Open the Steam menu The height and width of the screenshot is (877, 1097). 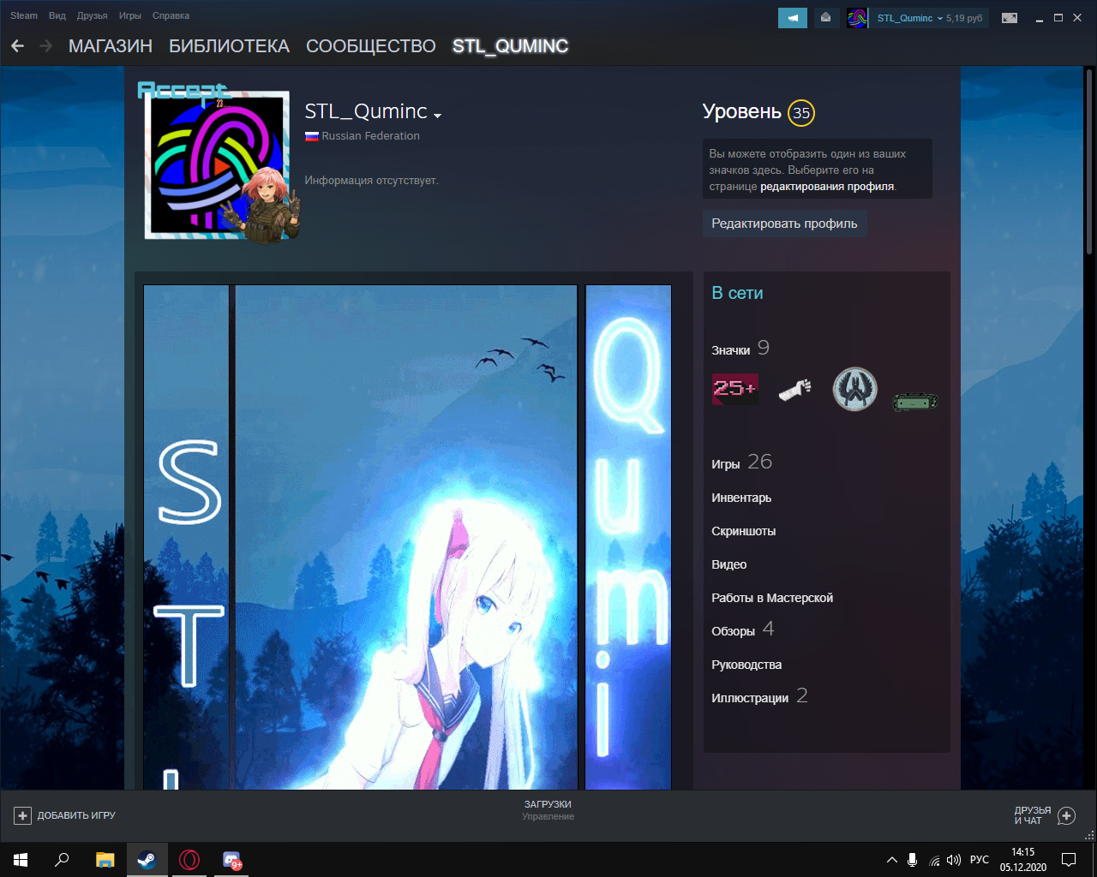pyautogui.click(x=24, y=15)
